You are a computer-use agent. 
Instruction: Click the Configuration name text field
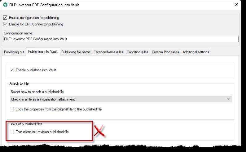121,39
